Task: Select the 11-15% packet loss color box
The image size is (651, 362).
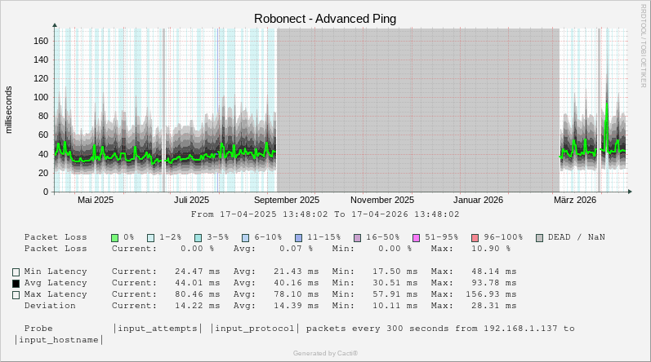Action: [298, 237]
